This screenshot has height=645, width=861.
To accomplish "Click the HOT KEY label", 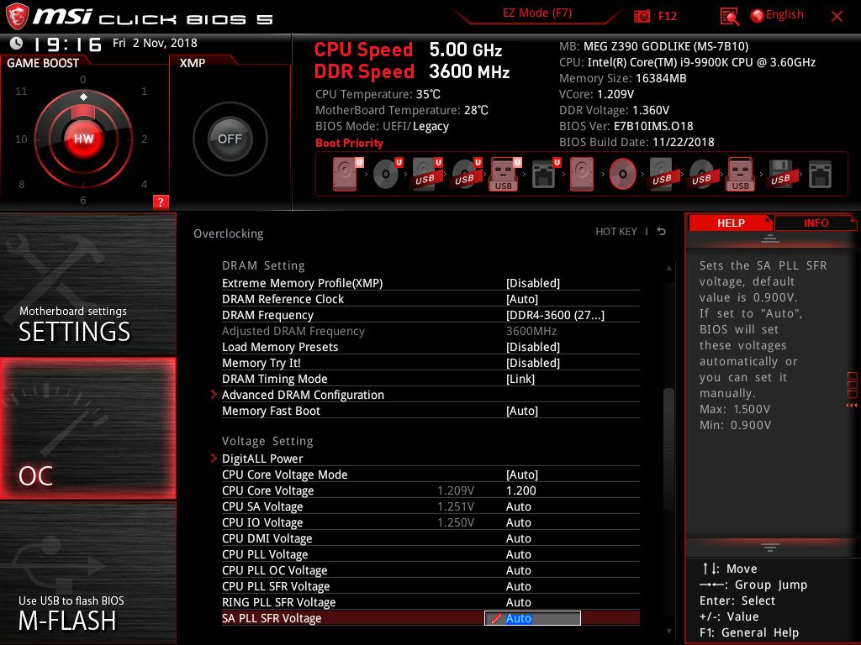I will click(616, 232).
